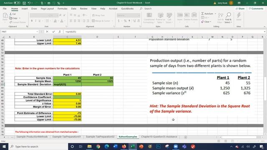
Task: Open Conditional Formatting menu
Action: 149,18
